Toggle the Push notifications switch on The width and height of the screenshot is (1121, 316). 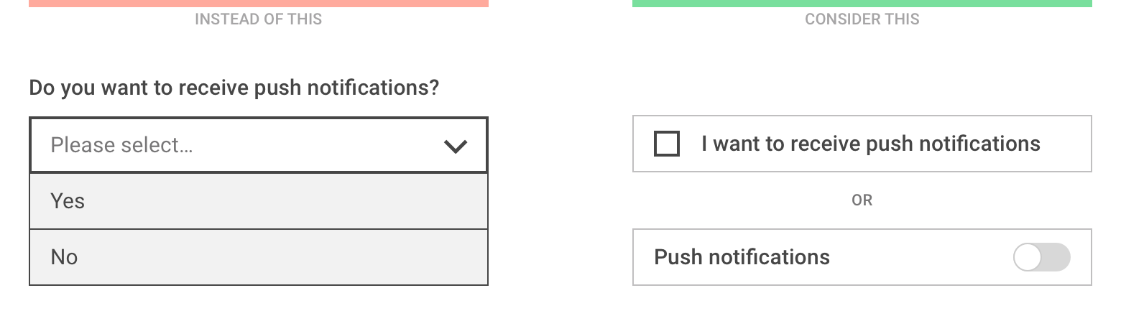(x=1041, y=257)
